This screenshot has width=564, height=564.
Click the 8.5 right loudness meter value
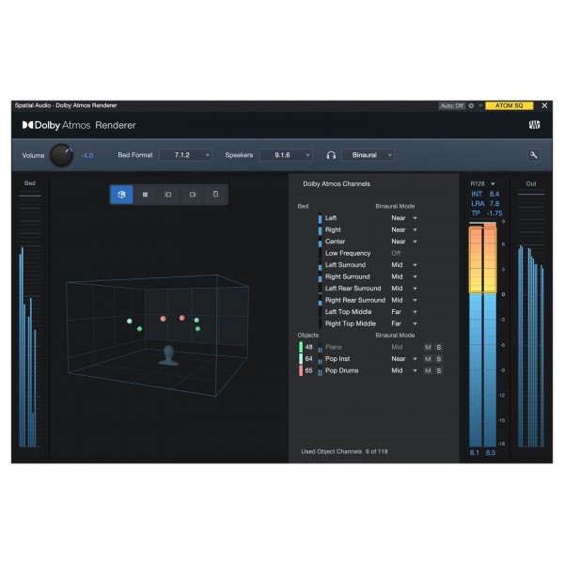pos(491,453)
